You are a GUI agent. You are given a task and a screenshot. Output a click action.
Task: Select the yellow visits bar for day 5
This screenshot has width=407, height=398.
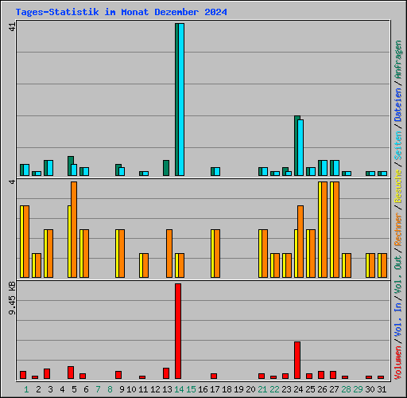click(69, 242)
